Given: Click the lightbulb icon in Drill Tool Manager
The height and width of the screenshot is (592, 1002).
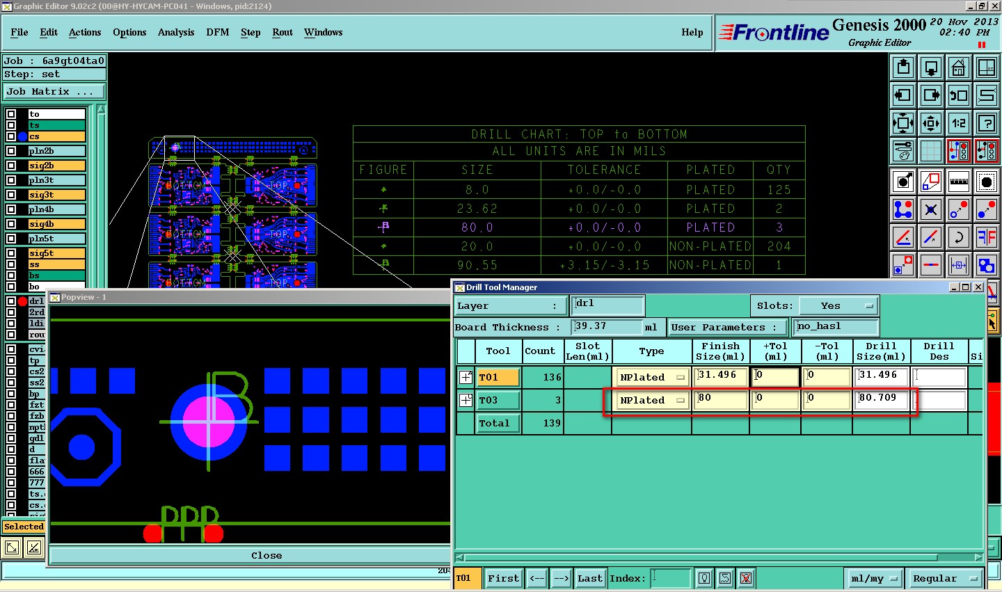Looking at the screenshot, I should (x=704, y=578).
